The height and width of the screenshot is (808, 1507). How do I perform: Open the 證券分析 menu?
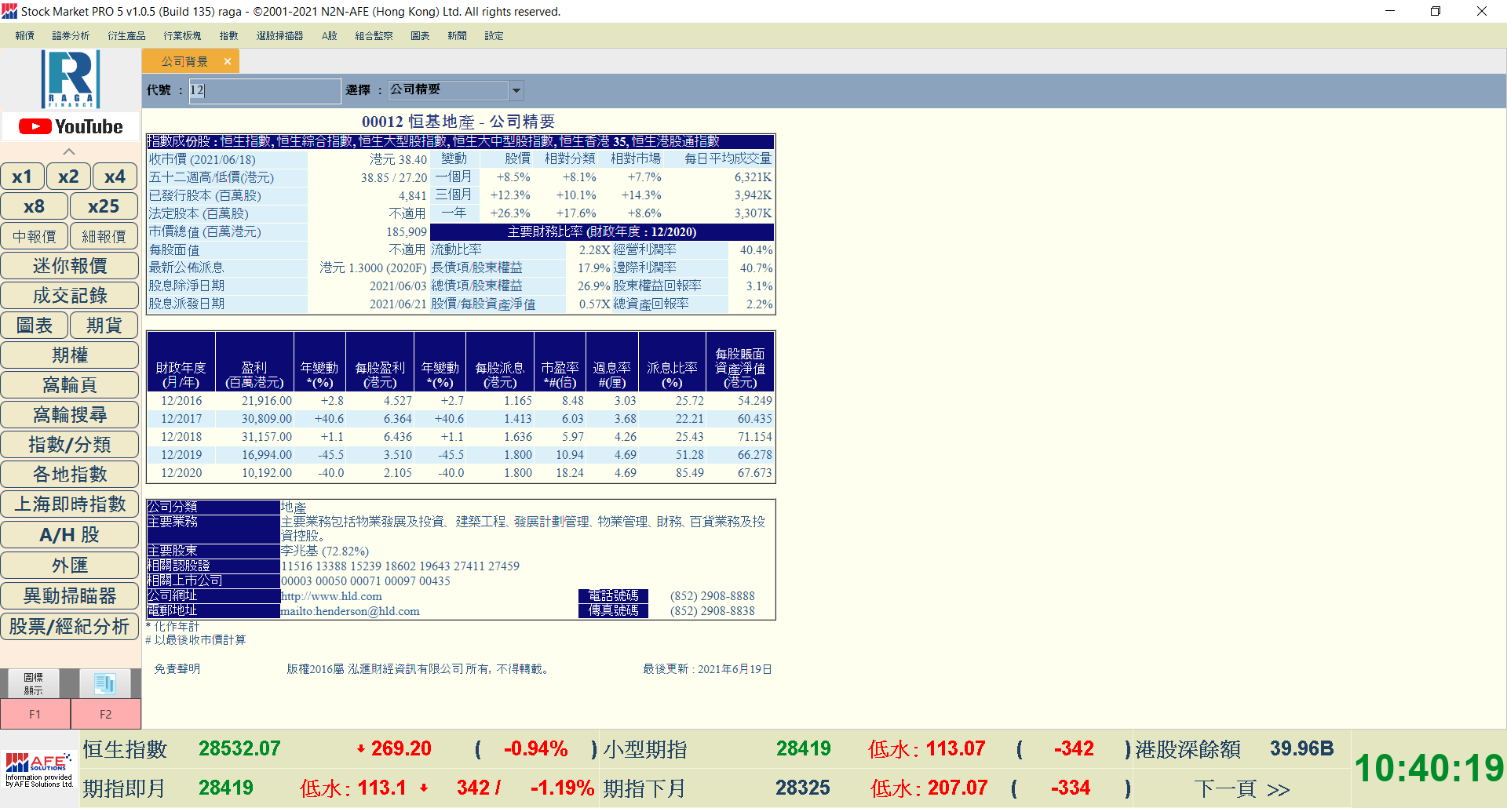71,36
